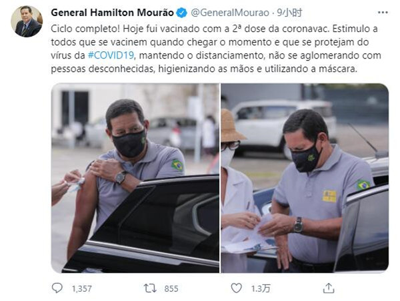Screen dimensions: 400x301
Task: Click the tweet text starting Ciclo completo
Action: 216,49
